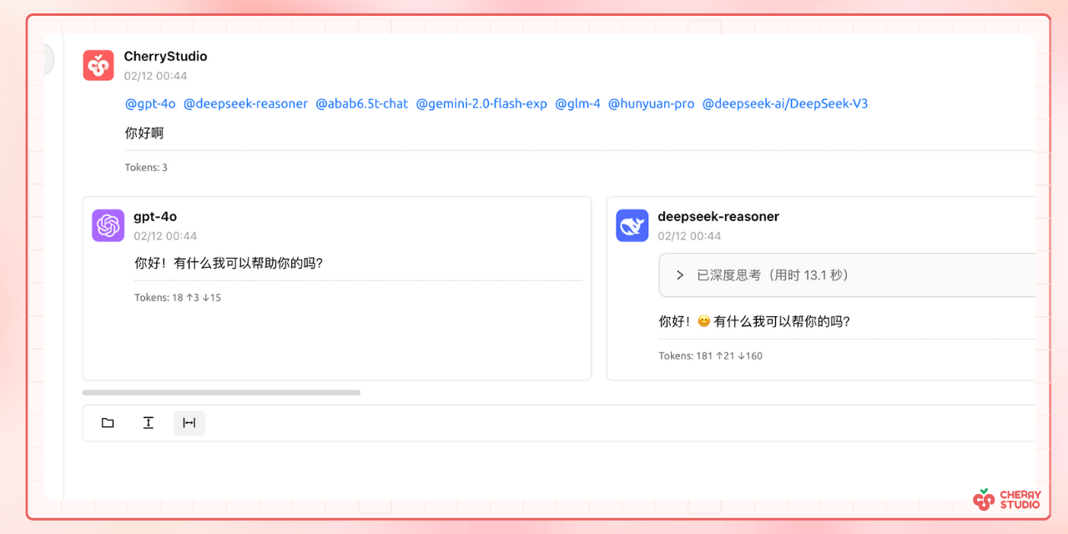The height and width of the screenshot is (534, 1068).
Task: Click the "Tokens: 181 ↑21 ↓160" label
Action: click(711, 356)
